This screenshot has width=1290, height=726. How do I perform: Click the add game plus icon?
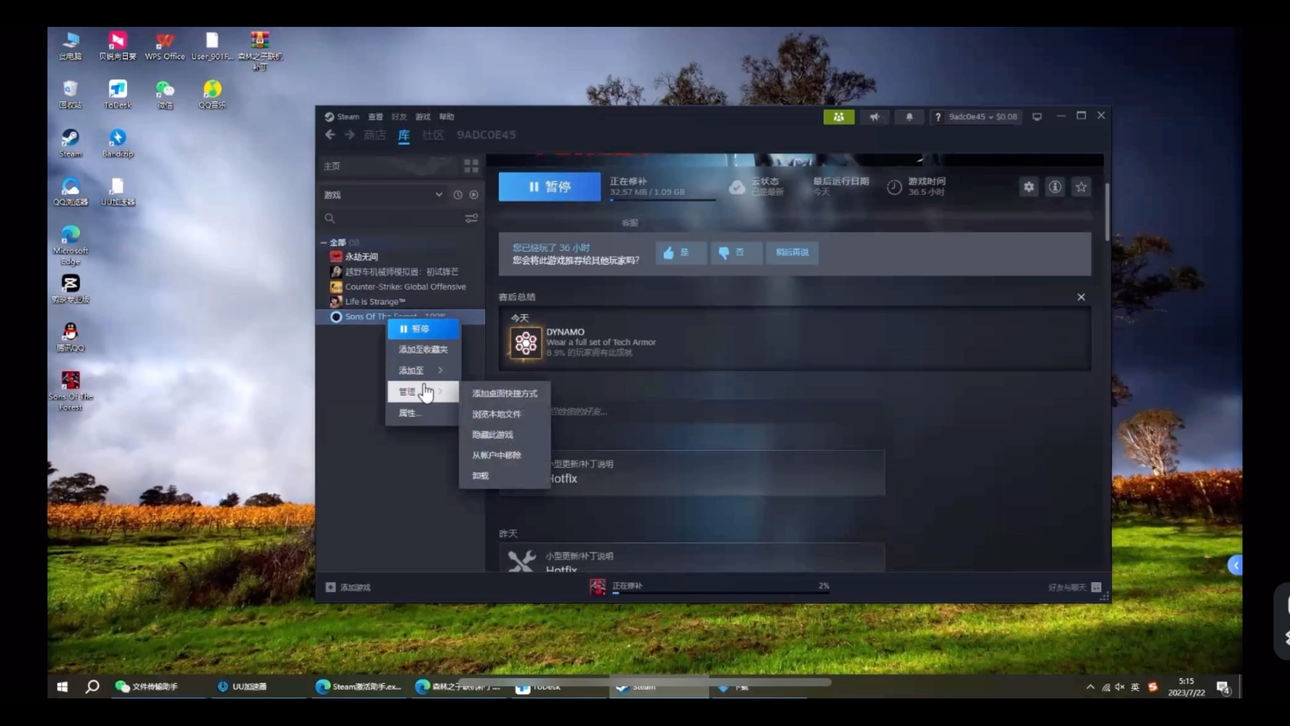pyautogui.click(x=331, y=588)
